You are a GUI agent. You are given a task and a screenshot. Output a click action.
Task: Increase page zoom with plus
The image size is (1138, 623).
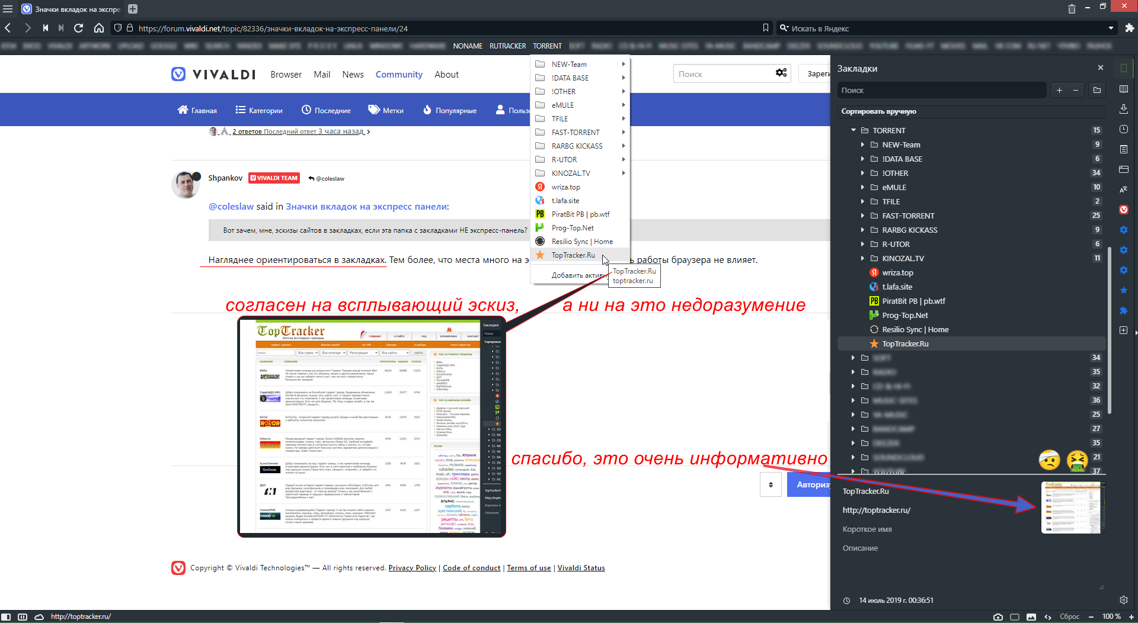coord(1131,616)
